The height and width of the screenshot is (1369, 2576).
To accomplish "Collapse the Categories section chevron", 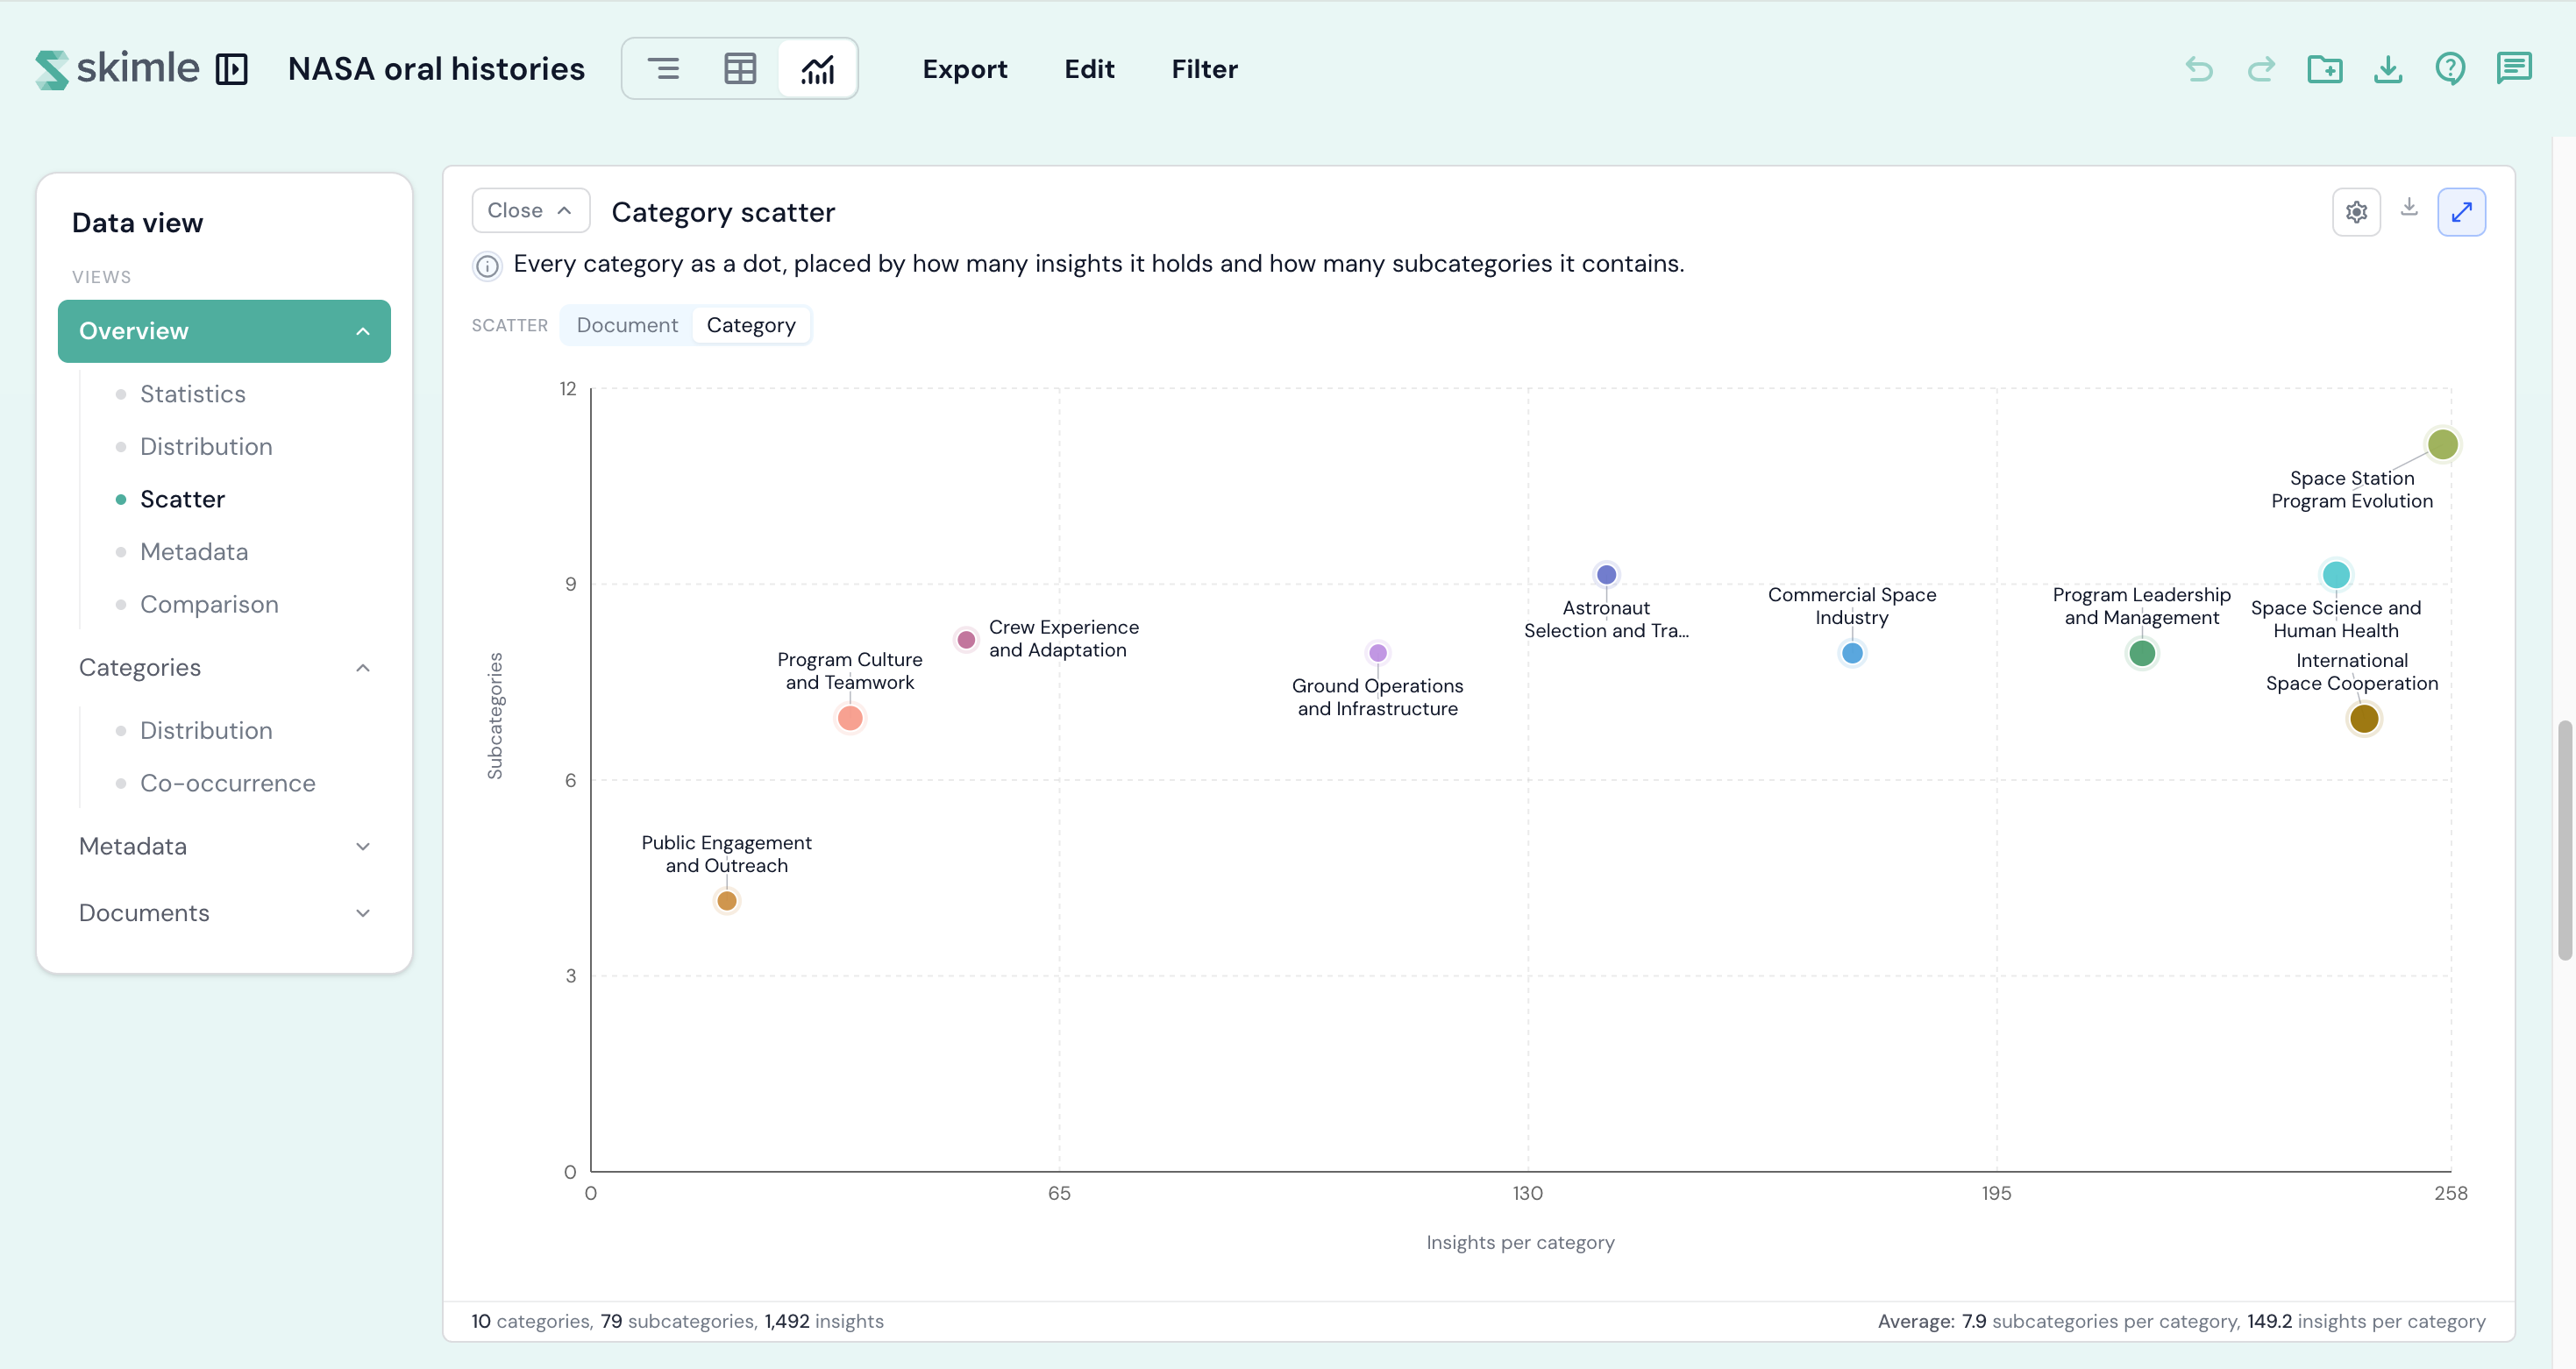I will (x=363, y=668).
